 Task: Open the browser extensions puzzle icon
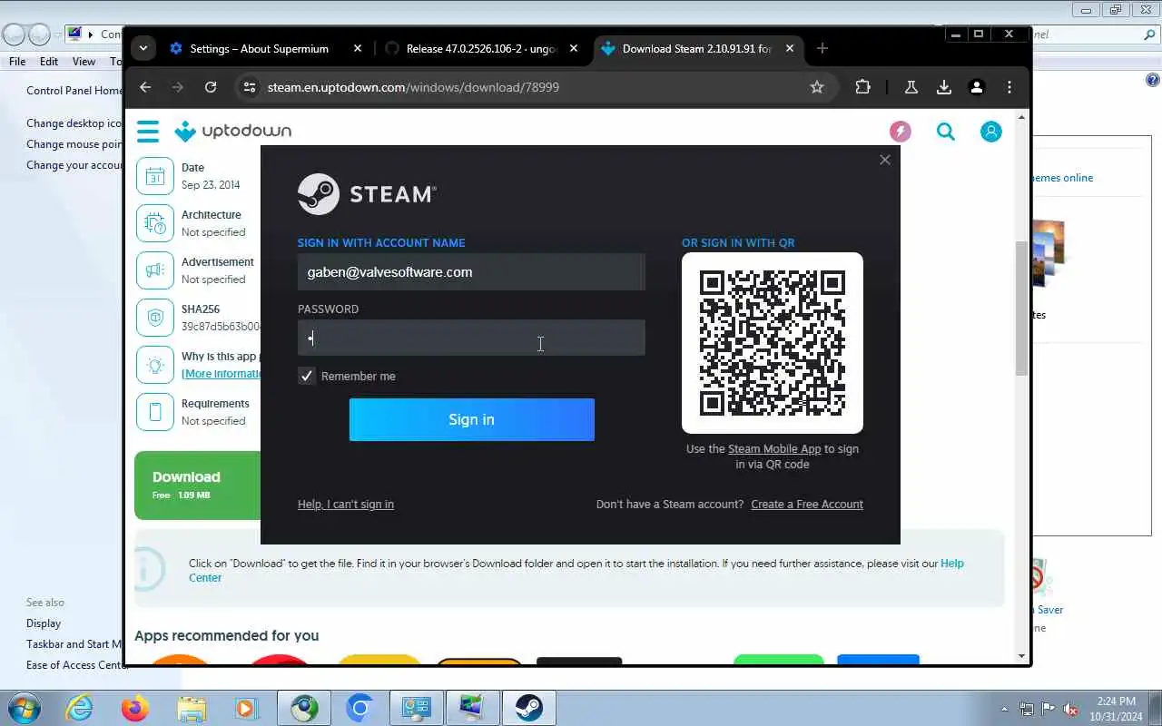pos(862,87)
